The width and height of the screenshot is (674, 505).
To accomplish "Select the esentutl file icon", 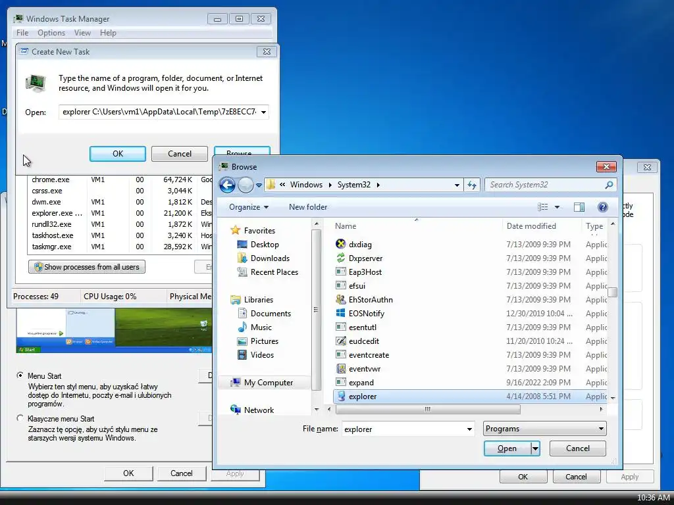I will click(340, 327).
